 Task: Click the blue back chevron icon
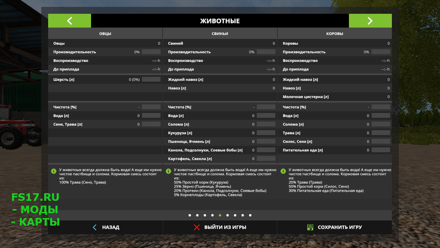[95, 227]
